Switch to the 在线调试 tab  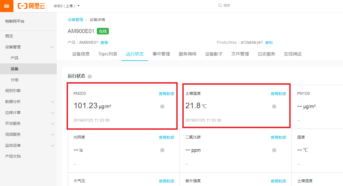[293, 54]
